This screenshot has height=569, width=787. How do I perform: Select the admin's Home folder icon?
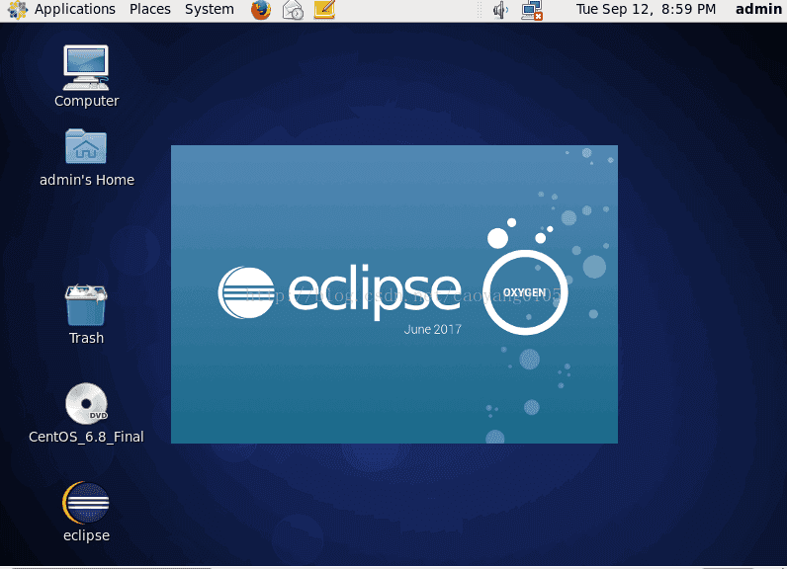pyautogui.click(x=86, y=158)
